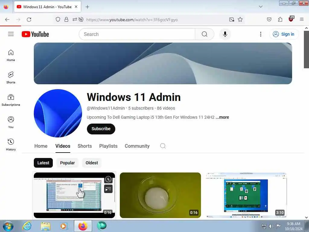Click the Sign in button
Screen dimensions: 309x232
coord(284,34)
